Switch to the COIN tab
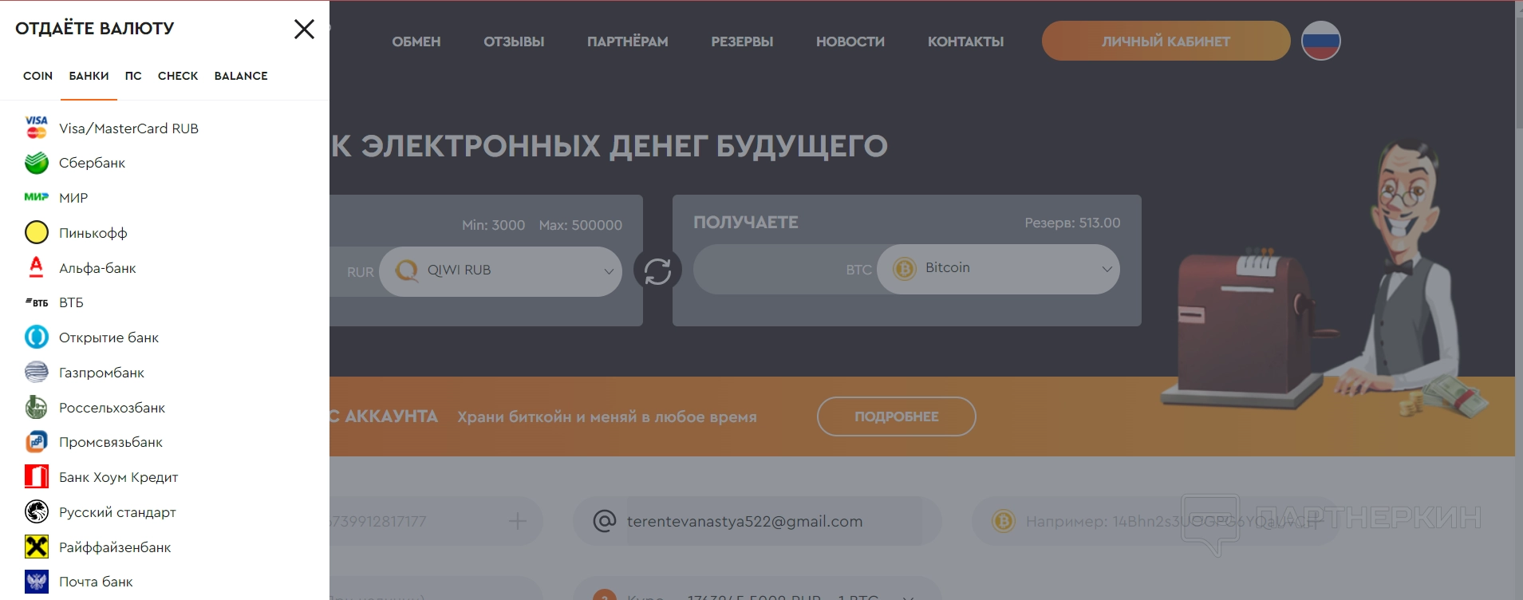The image size is (1523, 600). point(37,76)
